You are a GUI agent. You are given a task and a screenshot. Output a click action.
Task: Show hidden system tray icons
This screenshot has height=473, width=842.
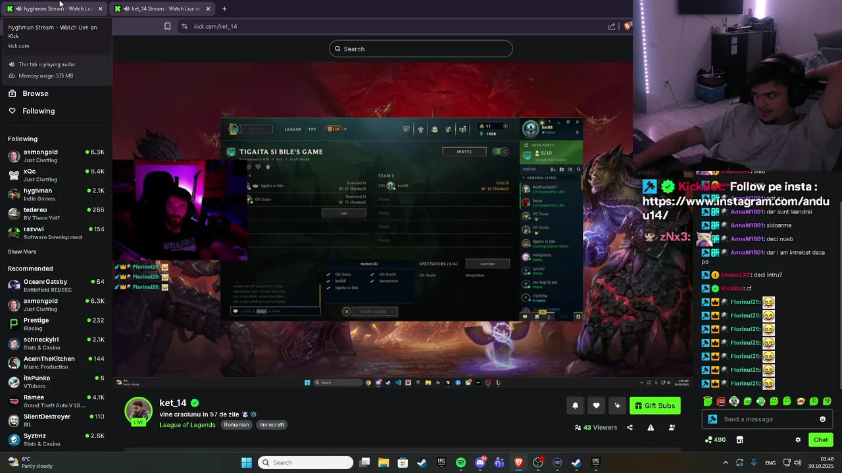tap(726, 462)
